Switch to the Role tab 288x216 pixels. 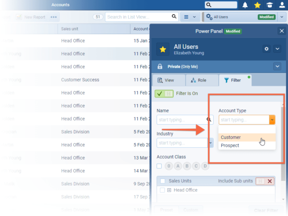pyautogui.click(x=199, y=80)
